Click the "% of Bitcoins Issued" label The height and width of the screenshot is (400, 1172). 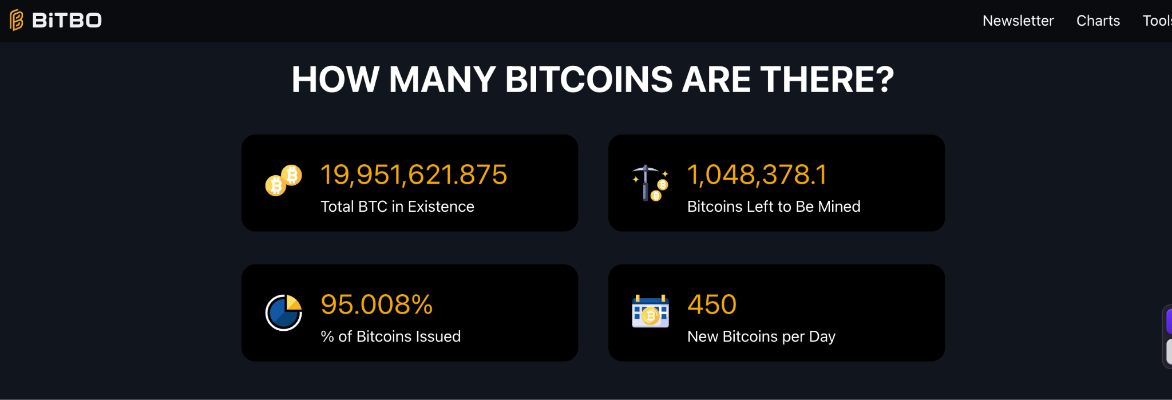(x=390, y=336)
